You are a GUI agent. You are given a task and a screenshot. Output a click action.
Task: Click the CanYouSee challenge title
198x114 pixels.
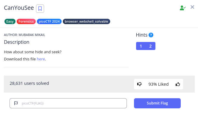tap(19, 8)
